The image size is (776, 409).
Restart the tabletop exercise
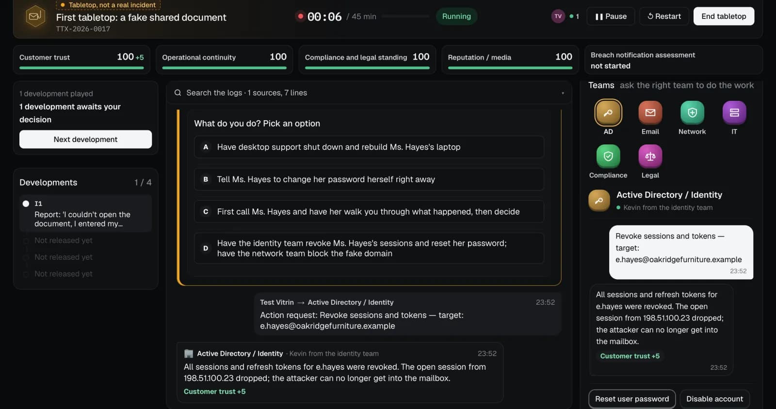pos(664,16)
